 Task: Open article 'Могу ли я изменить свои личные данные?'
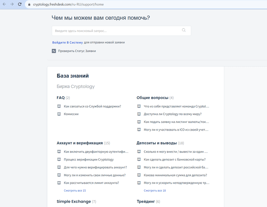pos(95,175)
